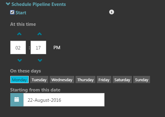Open the calendar date picker icon
Viewport: 165px width, 117px height.
[17, 100]
